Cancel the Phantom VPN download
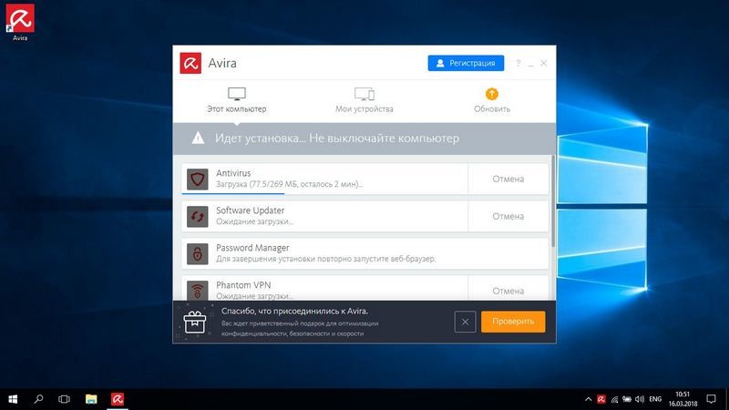This screenshot has height=410, width=729. click(508, 291)
